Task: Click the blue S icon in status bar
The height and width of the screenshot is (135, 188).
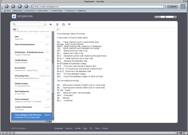Action: point(184,133)
